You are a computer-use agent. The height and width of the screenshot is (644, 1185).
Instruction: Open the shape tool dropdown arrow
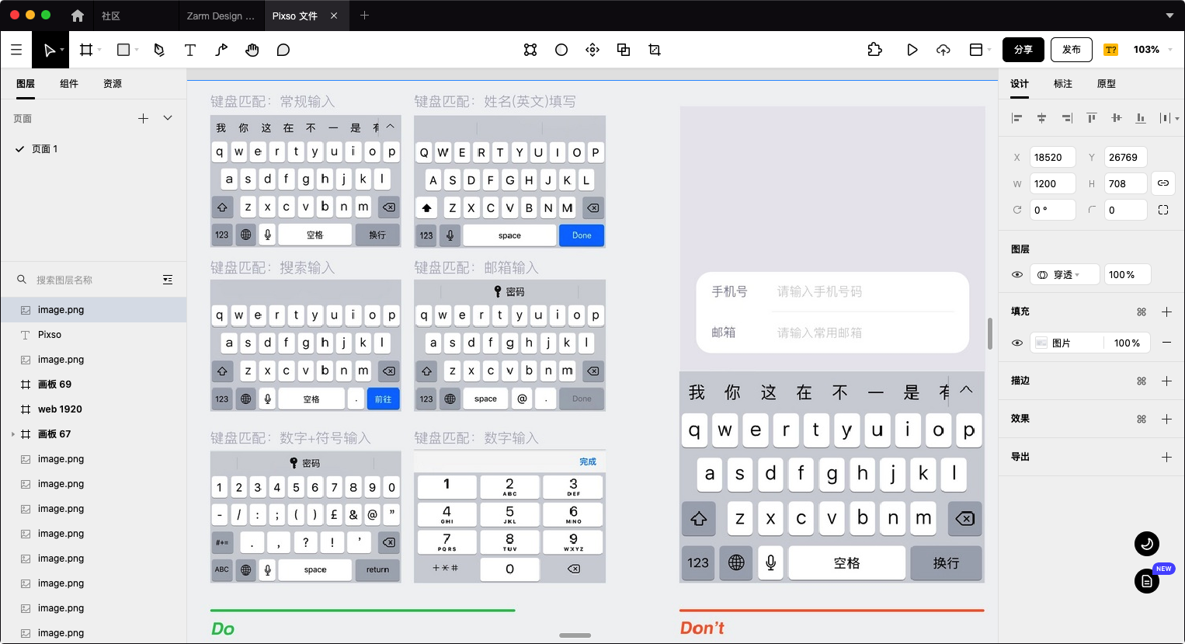[x=137, y=50]
